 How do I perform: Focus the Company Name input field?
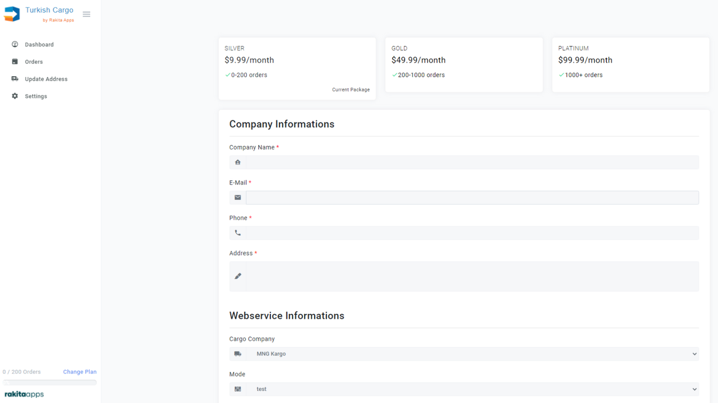[472, 162]
